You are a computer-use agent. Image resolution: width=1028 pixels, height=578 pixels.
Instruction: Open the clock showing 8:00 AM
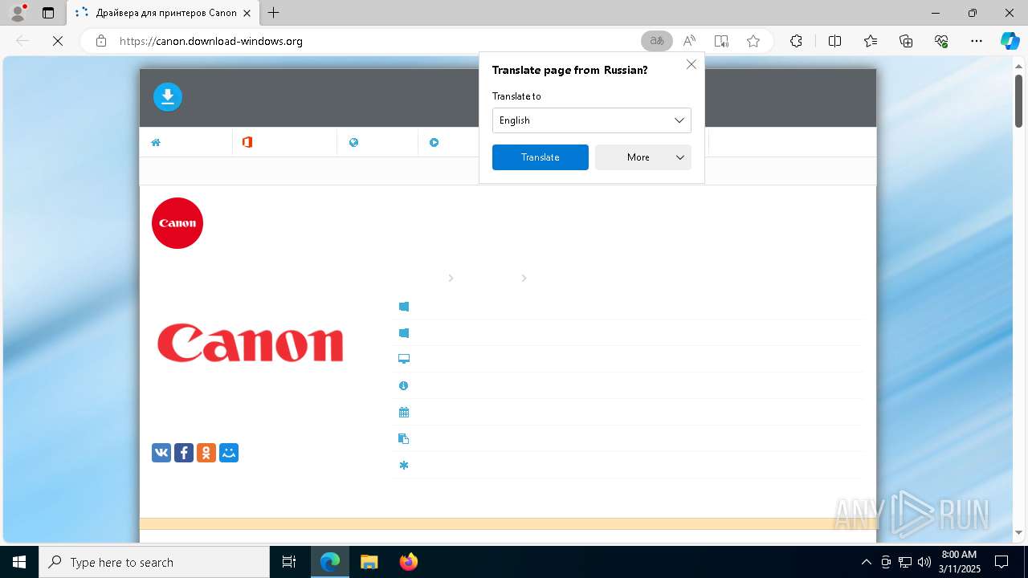(x=960, y=562)
